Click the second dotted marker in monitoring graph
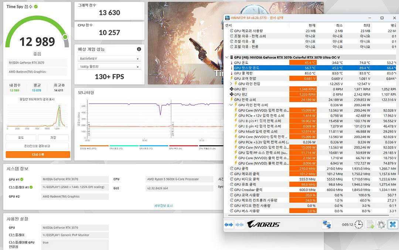The height and width of the screenshot is (250, 399). point(171,119)
